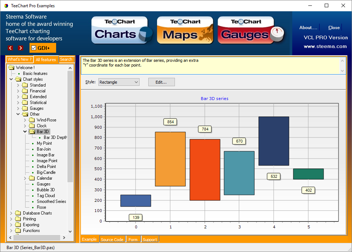The width and height of the screenshot is (352, 252).
Task: Click the green bar labeled 402
Action: tap(308, 174)
